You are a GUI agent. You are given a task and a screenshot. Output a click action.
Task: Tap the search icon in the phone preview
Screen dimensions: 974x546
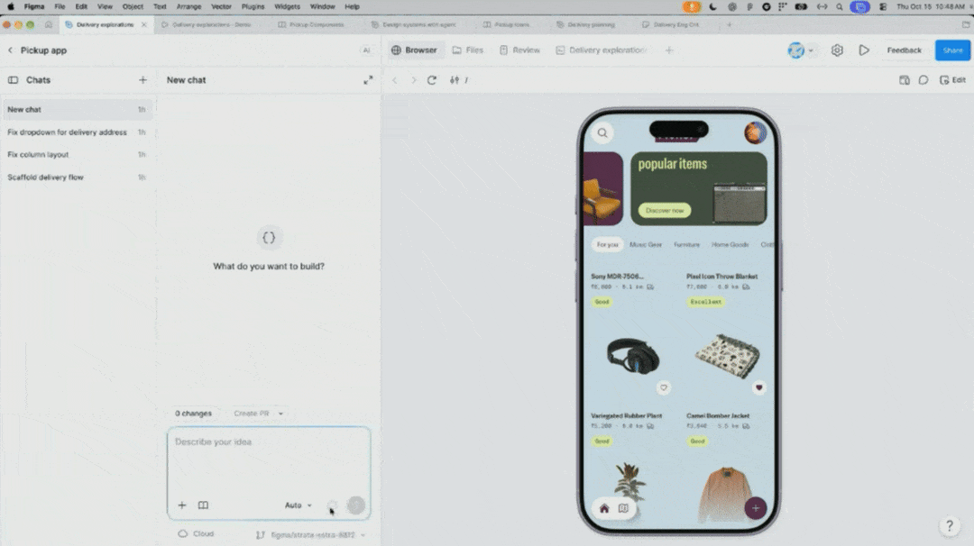coord(602,132)
